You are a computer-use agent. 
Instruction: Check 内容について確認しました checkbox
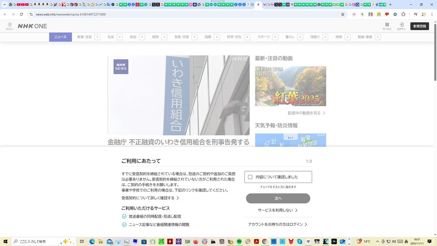(x=250, y=177)
